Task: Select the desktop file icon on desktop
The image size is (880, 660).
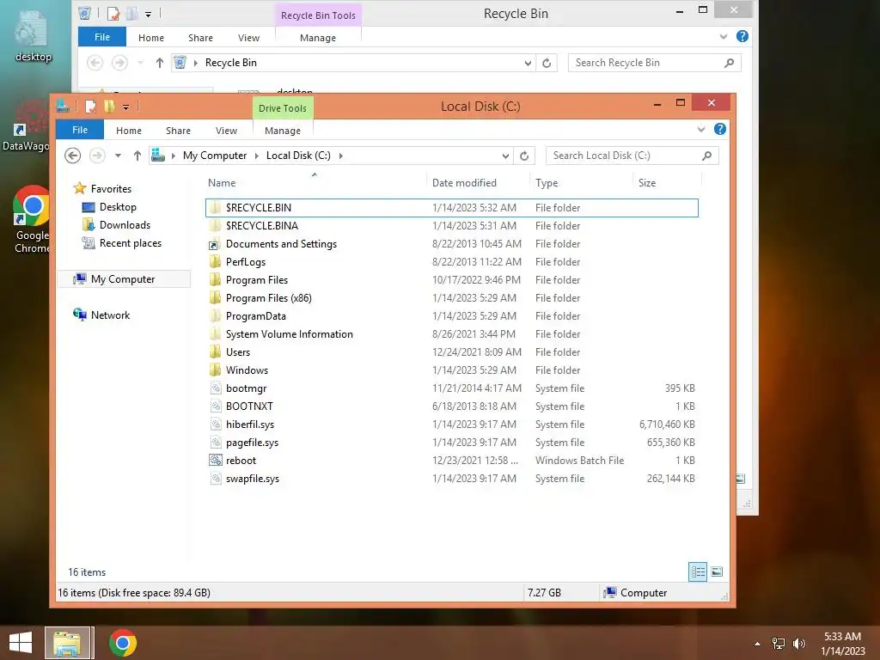Action: tap(34, 36)
